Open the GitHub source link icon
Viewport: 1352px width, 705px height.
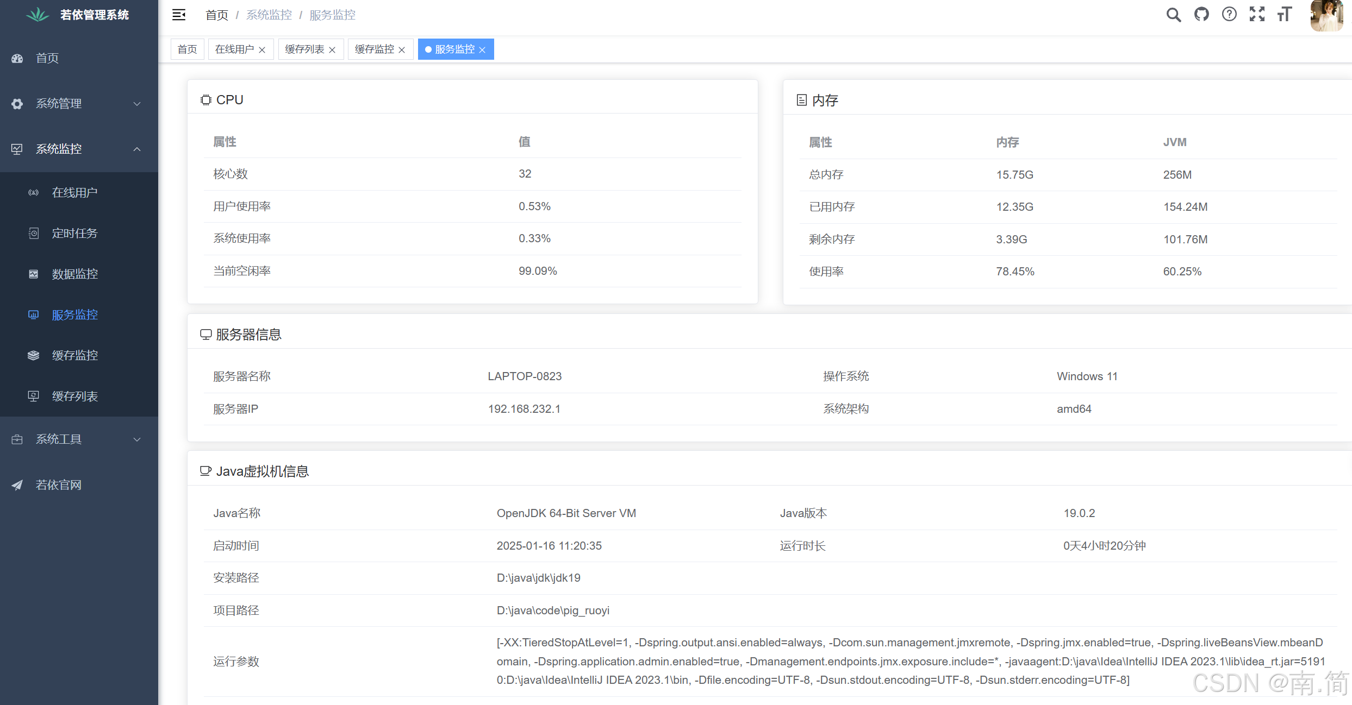point(1201,15)
